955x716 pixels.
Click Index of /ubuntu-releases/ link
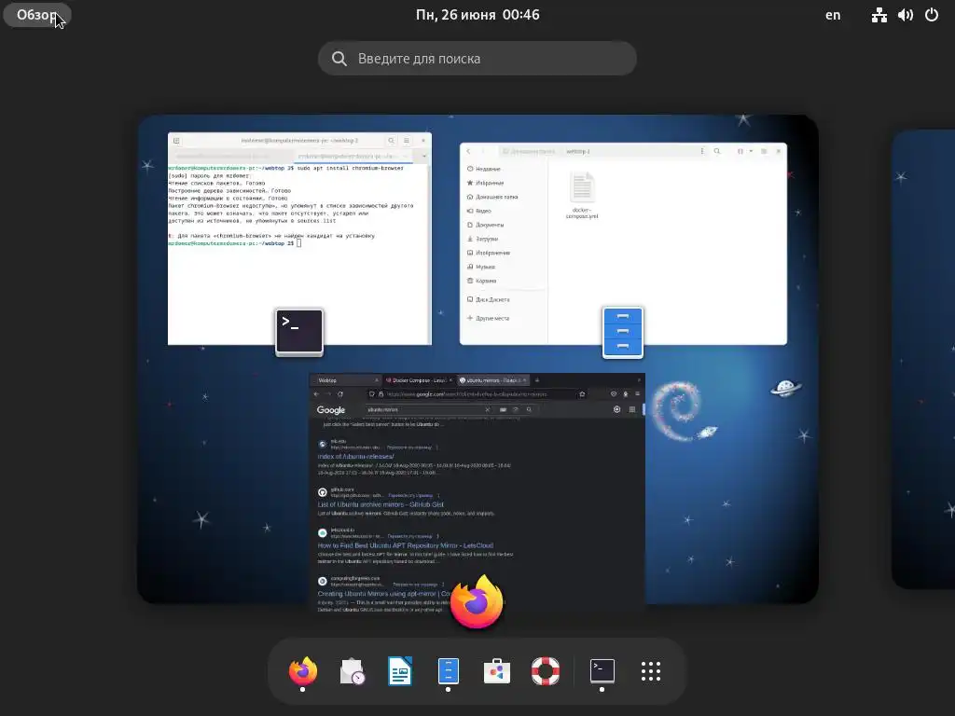[x=355, y=456]
